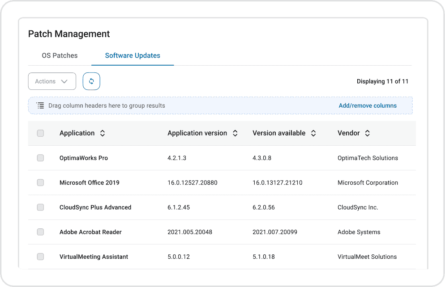
Task: Click the Displaying 11 of 11 counter
Action: [383, 81]
